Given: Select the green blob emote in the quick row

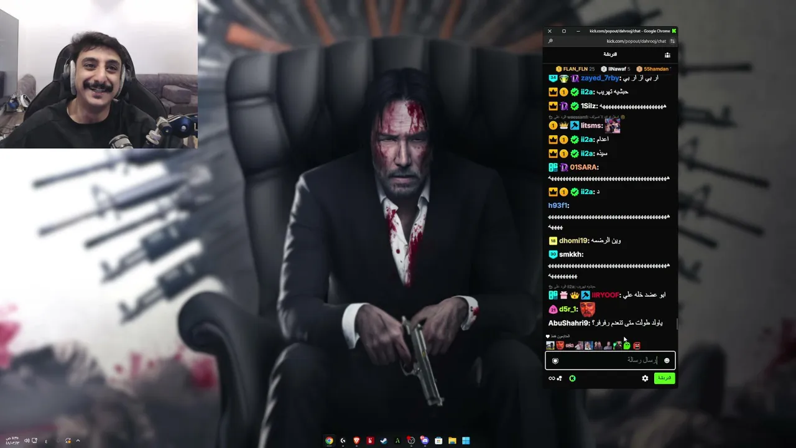Looking at the screenshot, I should coord(627,345).
